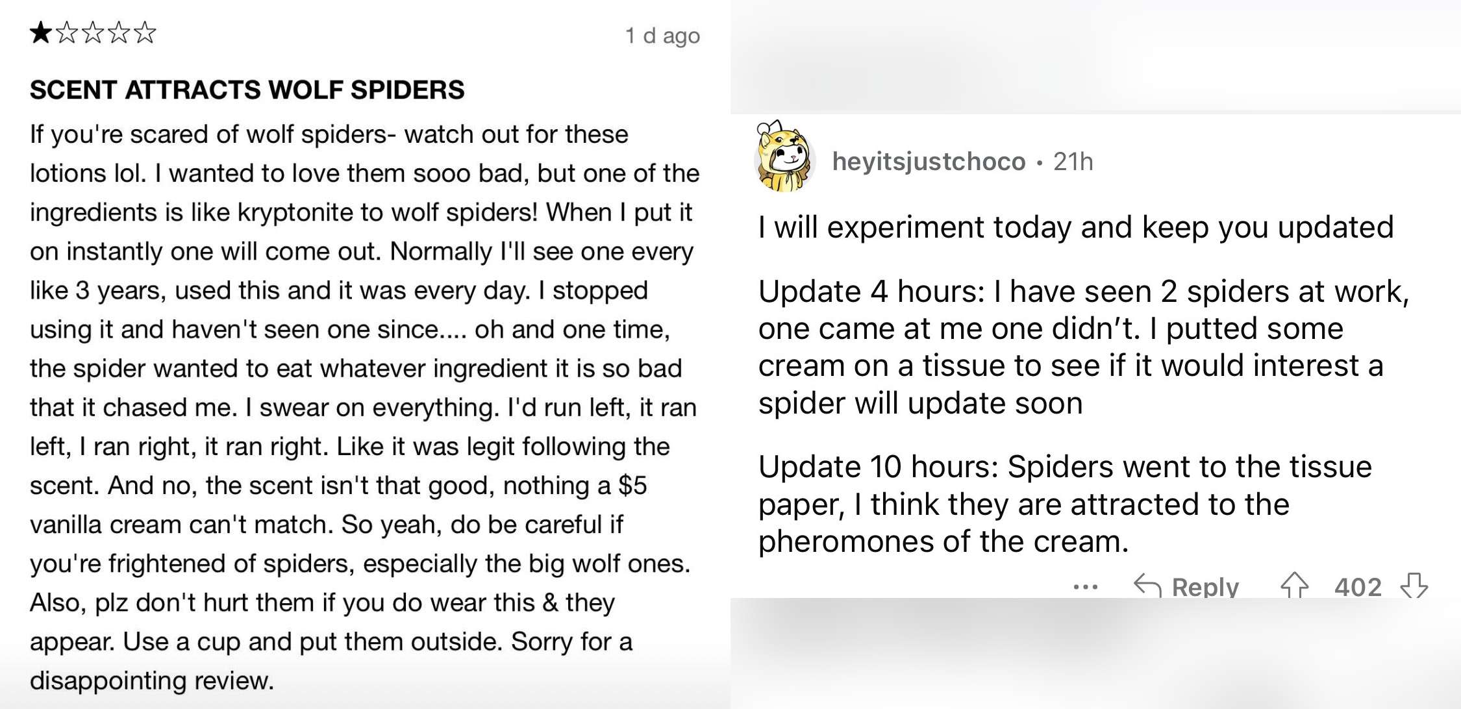Upvote the heyitsjustchoco comment
Image resolution: width=1461 pixels, height=709 pixels.
(x=1294, y=585)
